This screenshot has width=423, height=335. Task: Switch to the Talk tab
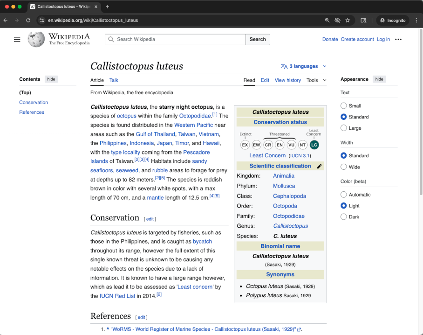114,80
